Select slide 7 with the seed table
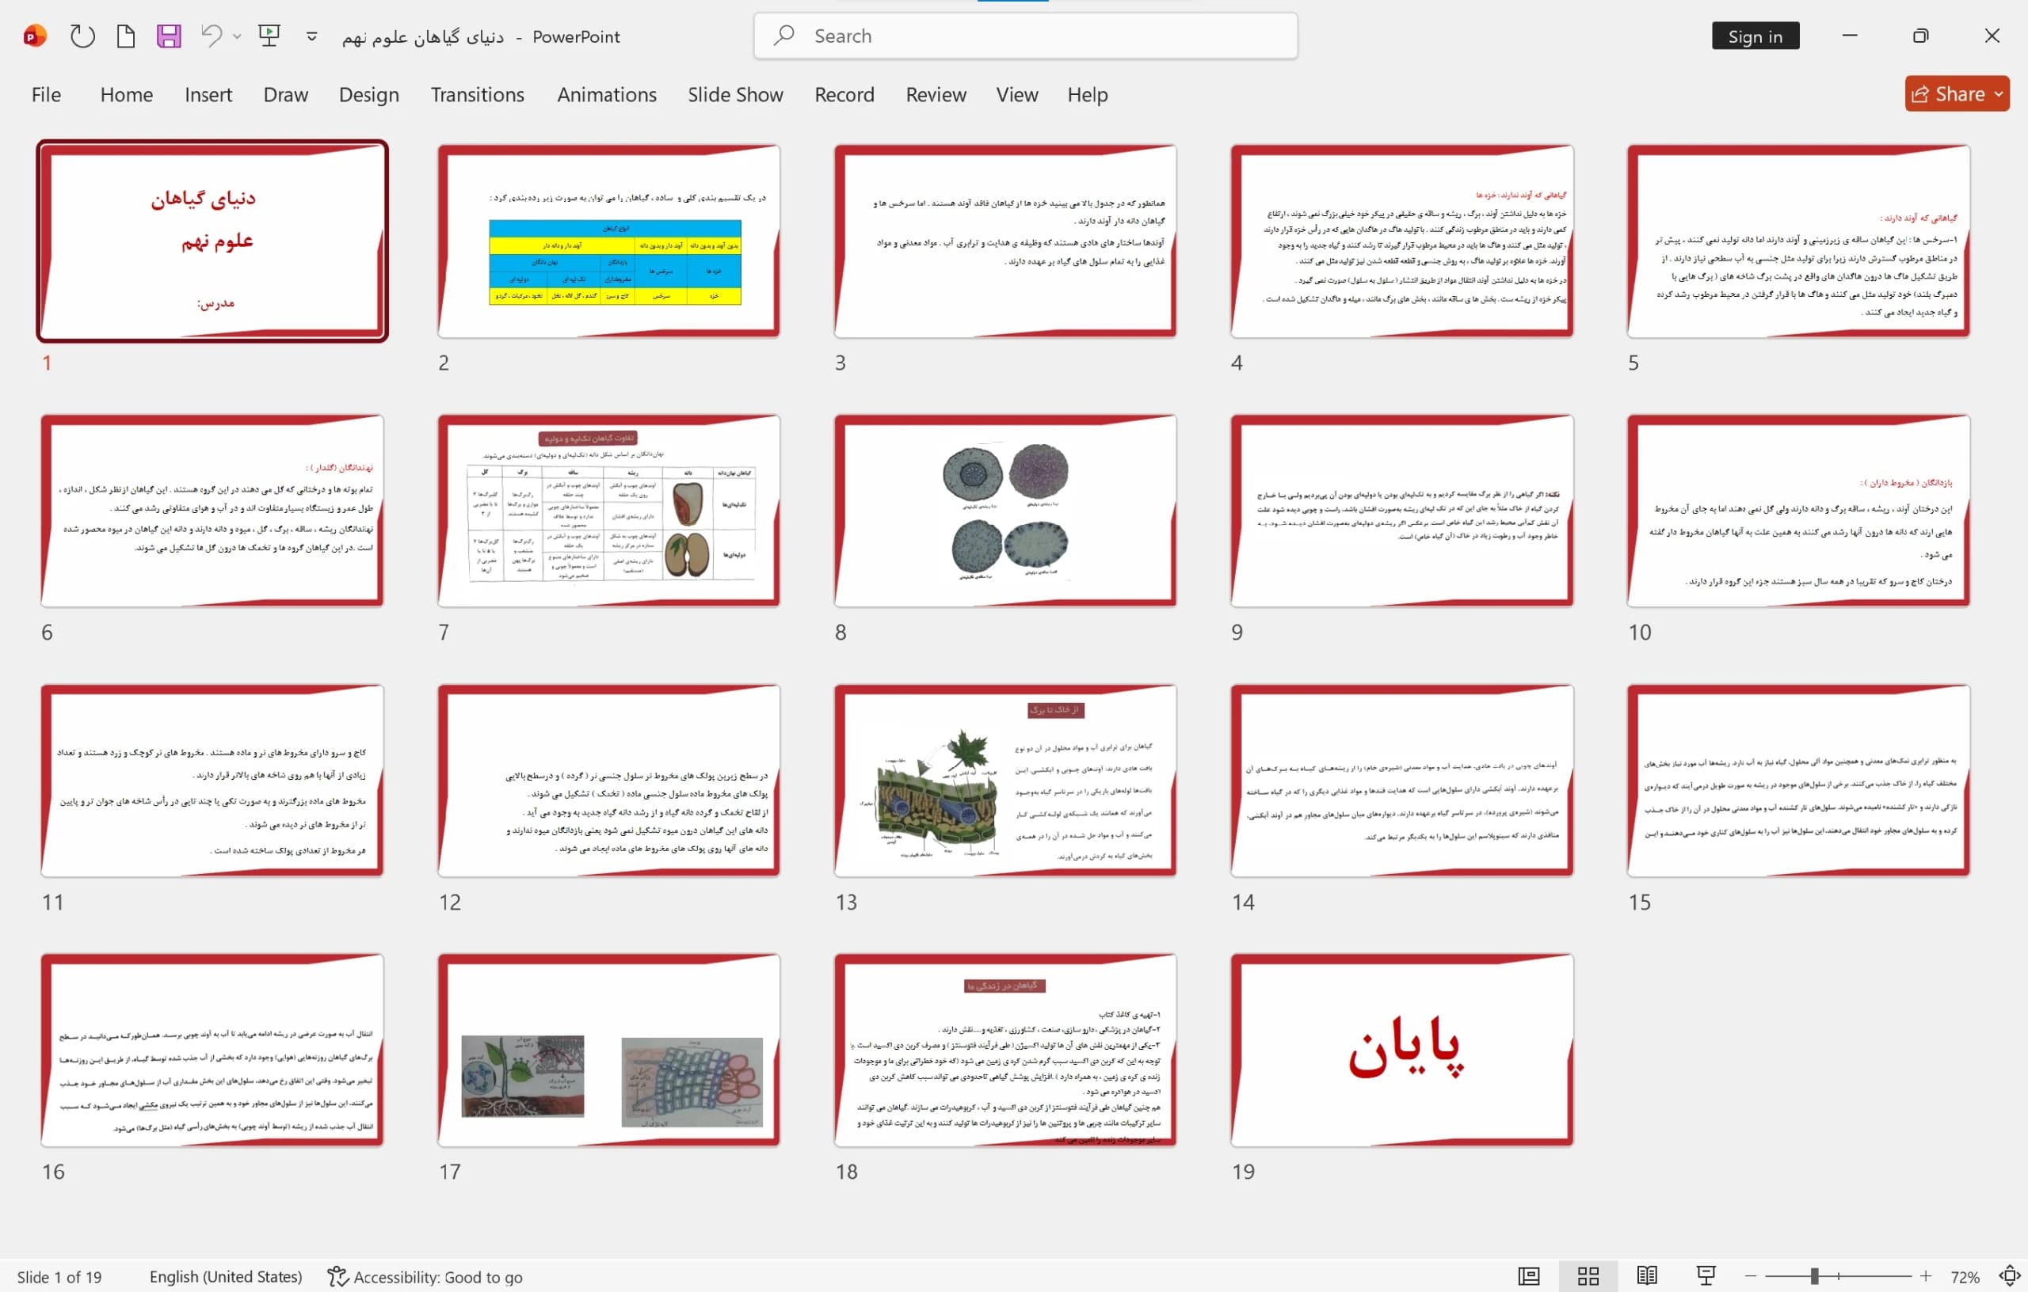Viewport: 2028px width, 1292px height. coord(608,510)
